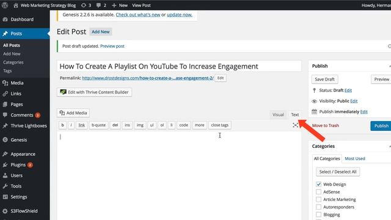
Task: Click into the post title field
Action: coord(179,67)
